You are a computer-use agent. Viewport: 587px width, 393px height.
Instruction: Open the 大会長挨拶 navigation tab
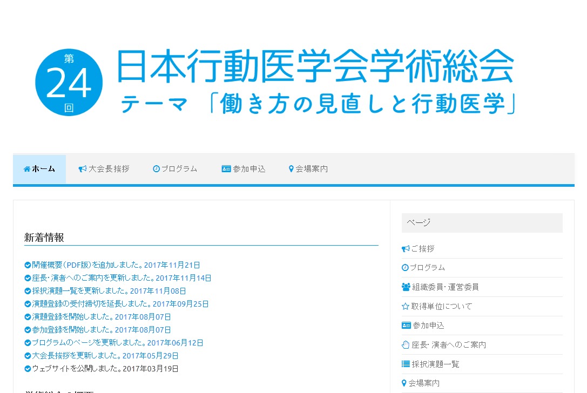(x=104, y=169)
